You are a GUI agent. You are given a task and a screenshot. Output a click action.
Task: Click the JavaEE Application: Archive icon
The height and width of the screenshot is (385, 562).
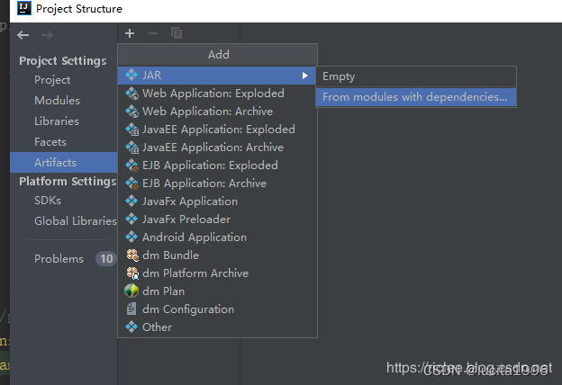(131, 148)
